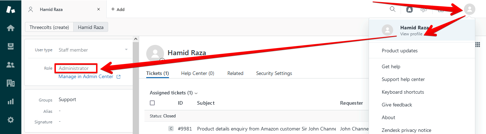486x134 pixels.
Task: Open the Admin gear icon in sidebar
Action: click(x=11, y=120)
